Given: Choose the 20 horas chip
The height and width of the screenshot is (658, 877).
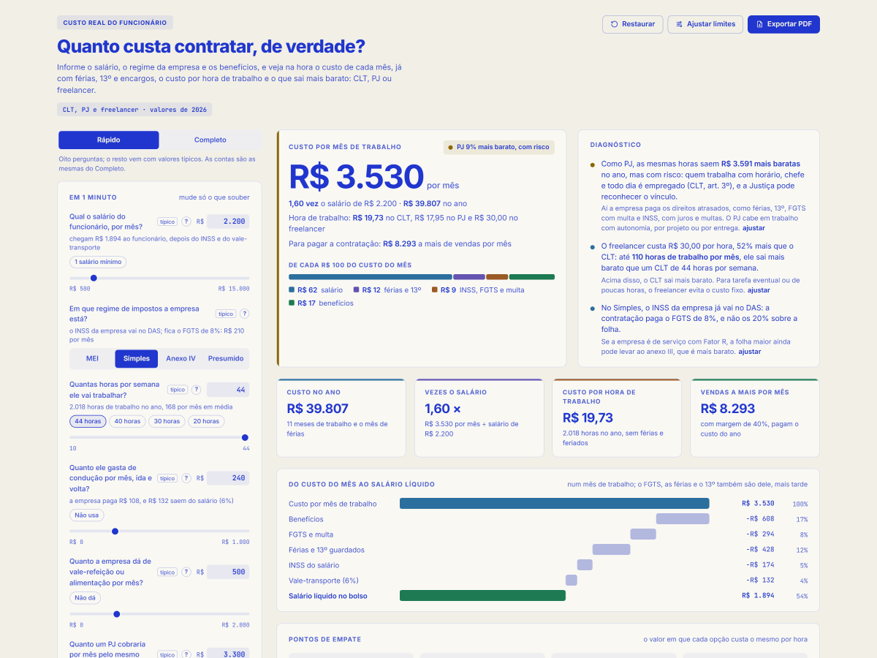Looking at the screenshot, I should 206,421.
